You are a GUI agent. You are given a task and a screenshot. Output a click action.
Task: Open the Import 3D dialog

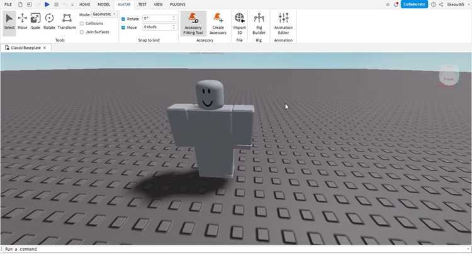click(x=240, y=24)
